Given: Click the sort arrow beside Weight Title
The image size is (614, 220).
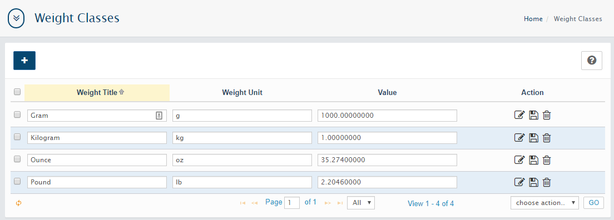Looking at the screenshot, I should (x=121, y=92).
